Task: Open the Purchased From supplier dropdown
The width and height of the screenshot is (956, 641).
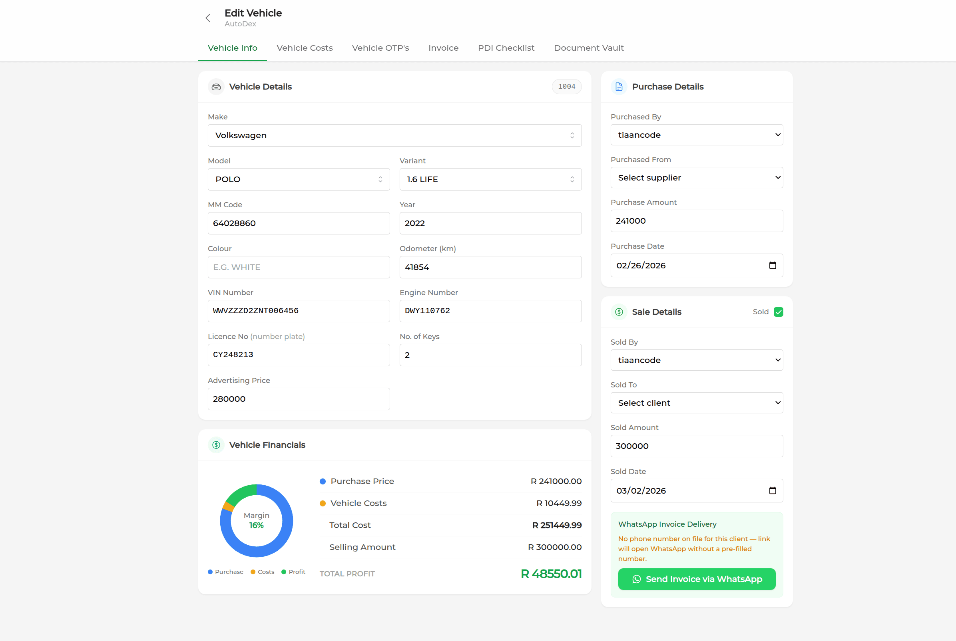Action: [696, 177]
